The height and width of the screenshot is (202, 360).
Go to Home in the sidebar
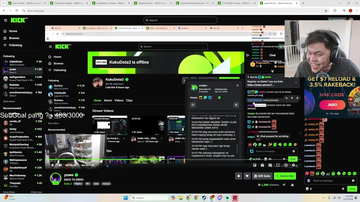(13, 31)
